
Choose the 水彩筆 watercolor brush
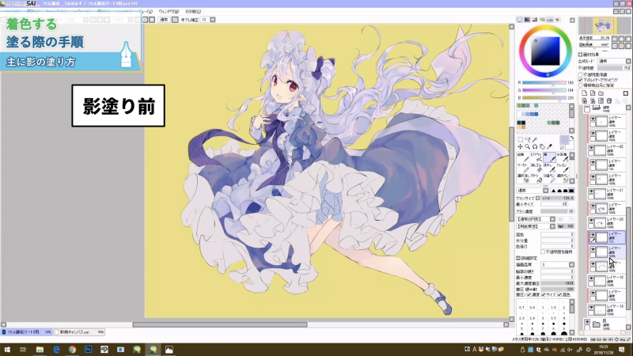(563, 157)
